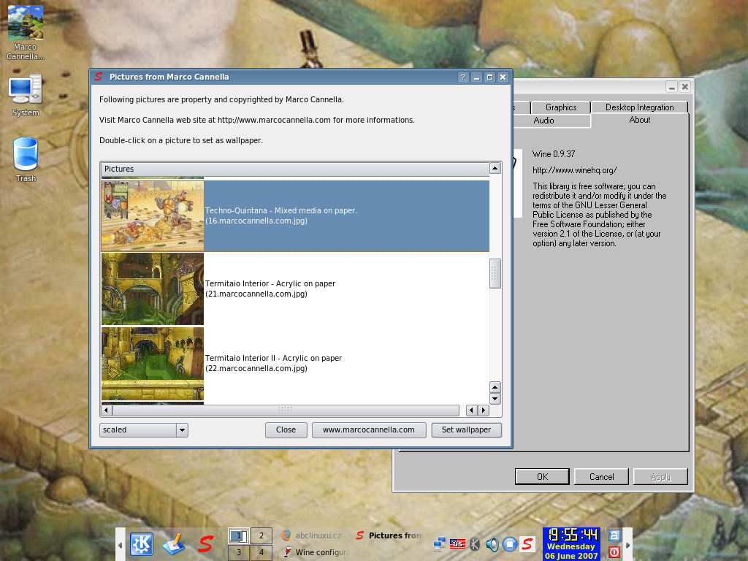This screenshot has width=748, height=561.
Task: Click the horizontal scrollbar's far-right arrow
Action: pyautogui.click(x=484, y=411)
